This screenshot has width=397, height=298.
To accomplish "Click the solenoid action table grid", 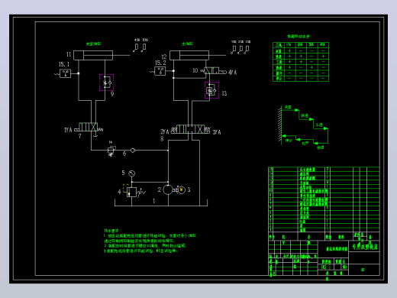I will click(301, 62).
